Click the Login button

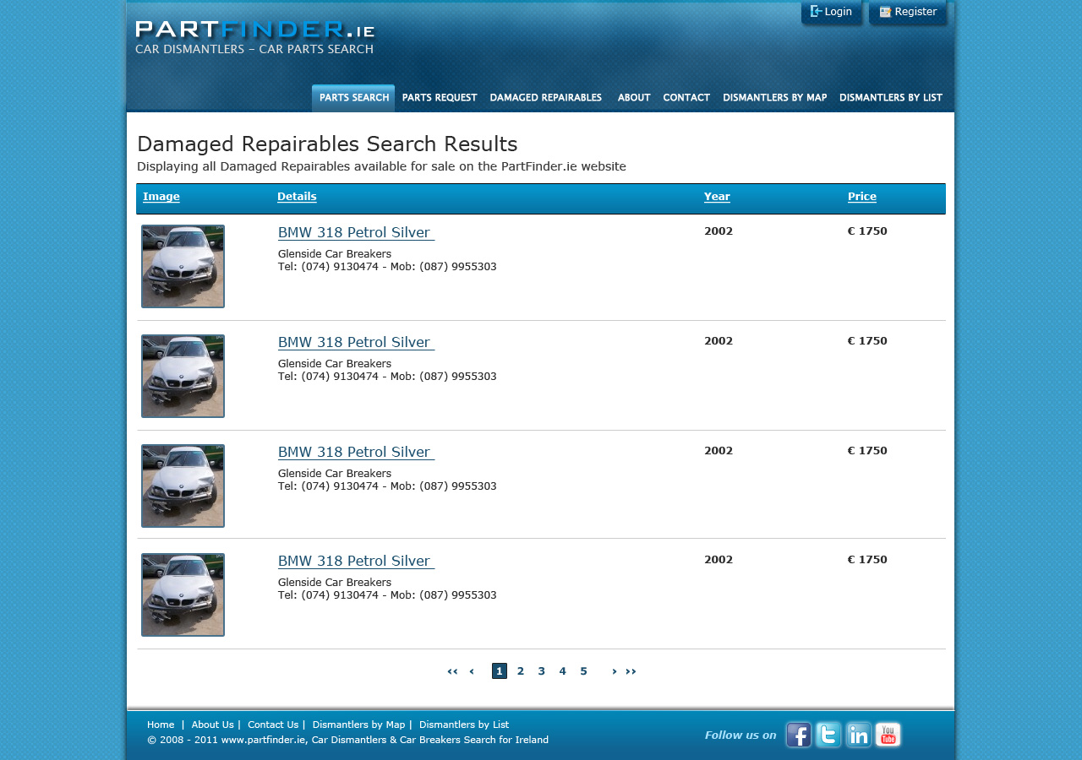pos(831,12)
